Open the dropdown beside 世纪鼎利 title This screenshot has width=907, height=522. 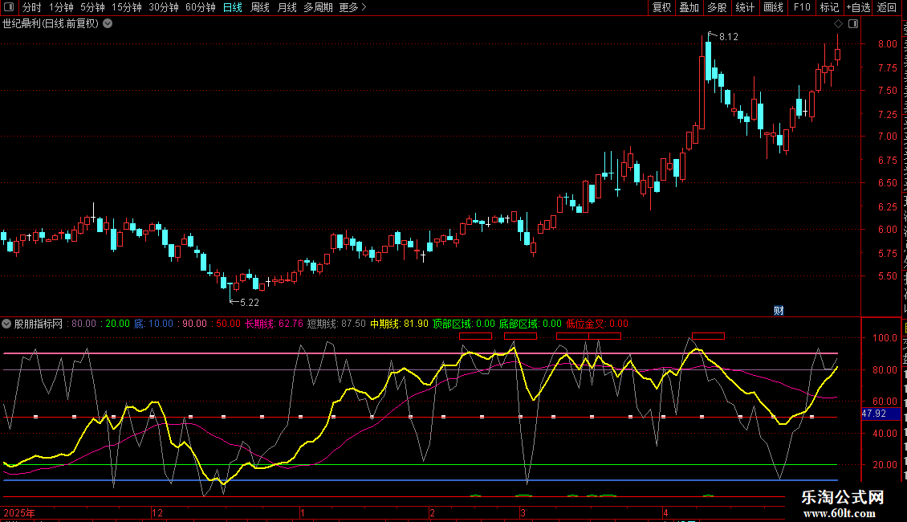(x=108, y=24)
